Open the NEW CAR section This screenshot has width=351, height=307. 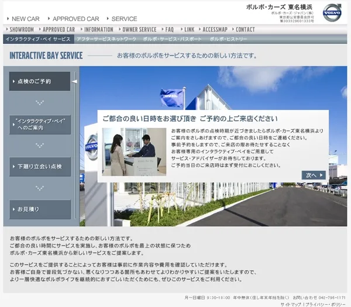point(25,19)
